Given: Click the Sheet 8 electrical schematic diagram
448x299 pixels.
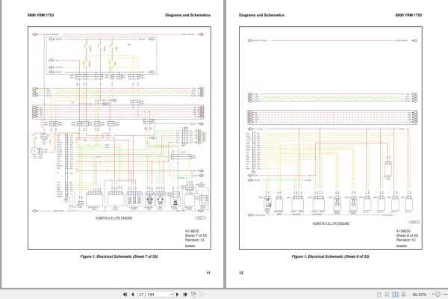Looking at the screenshot, I should click(331, 138).
